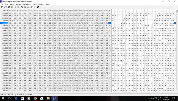Save the file with the floppy disk icon

pyautogui.click(x=9, y=7)
